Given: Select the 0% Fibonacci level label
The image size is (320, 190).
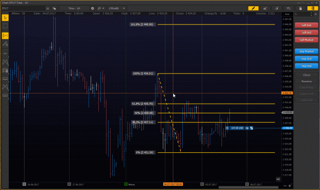Looking at the screenshot, I should [145, 153].
